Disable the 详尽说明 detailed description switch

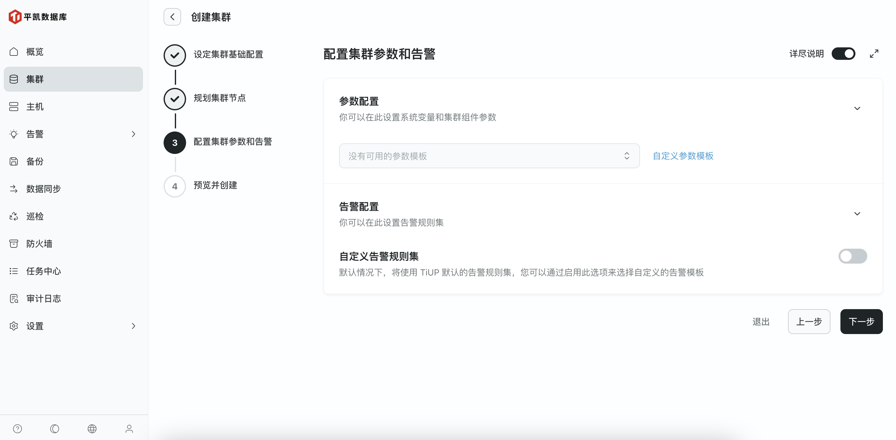point(844,54)
